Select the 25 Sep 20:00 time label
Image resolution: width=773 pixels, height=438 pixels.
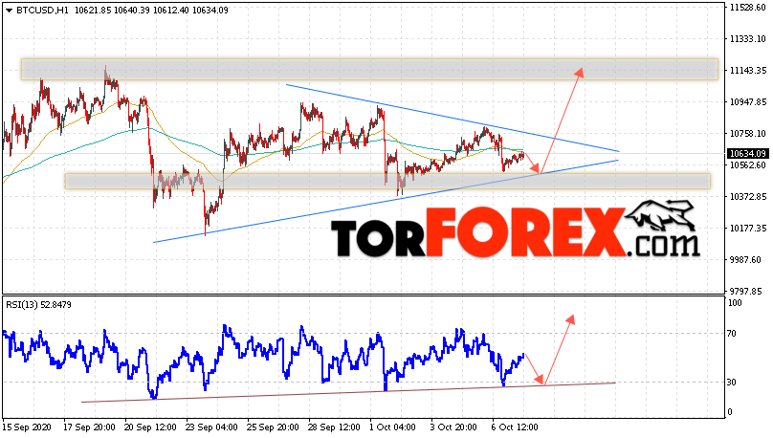point(273,427)
